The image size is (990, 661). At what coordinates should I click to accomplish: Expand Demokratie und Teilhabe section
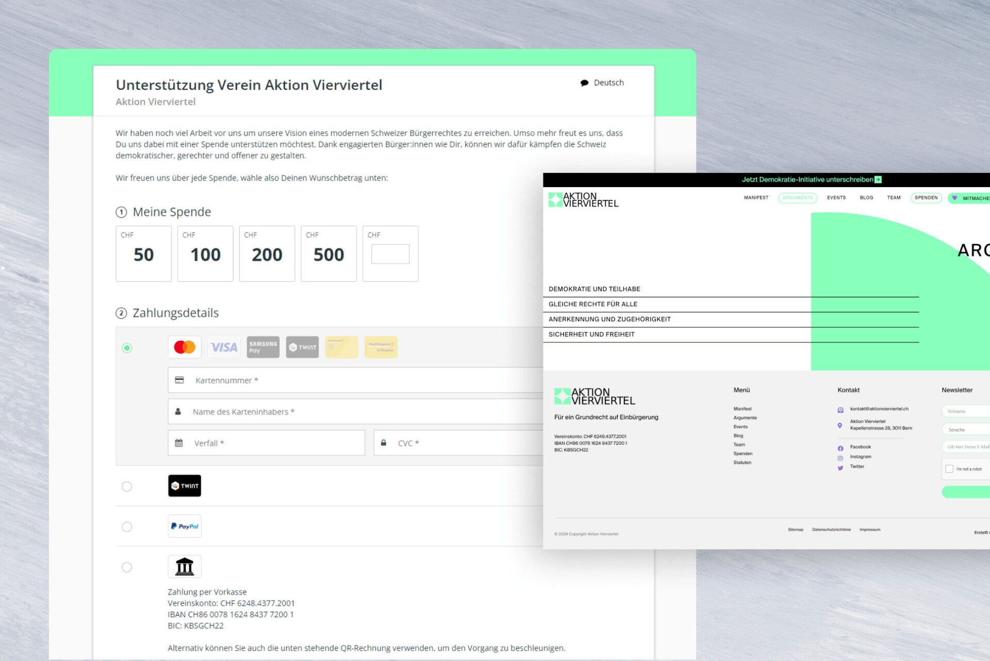point(594,289)
